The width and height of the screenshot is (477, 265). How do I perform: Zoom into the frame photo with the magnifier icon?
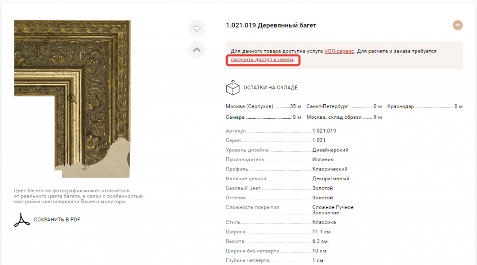tap(72, 99)
